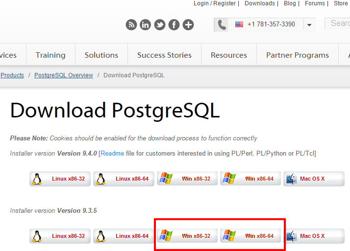
Task: Open the Forums top link
Action: (315, 3)
